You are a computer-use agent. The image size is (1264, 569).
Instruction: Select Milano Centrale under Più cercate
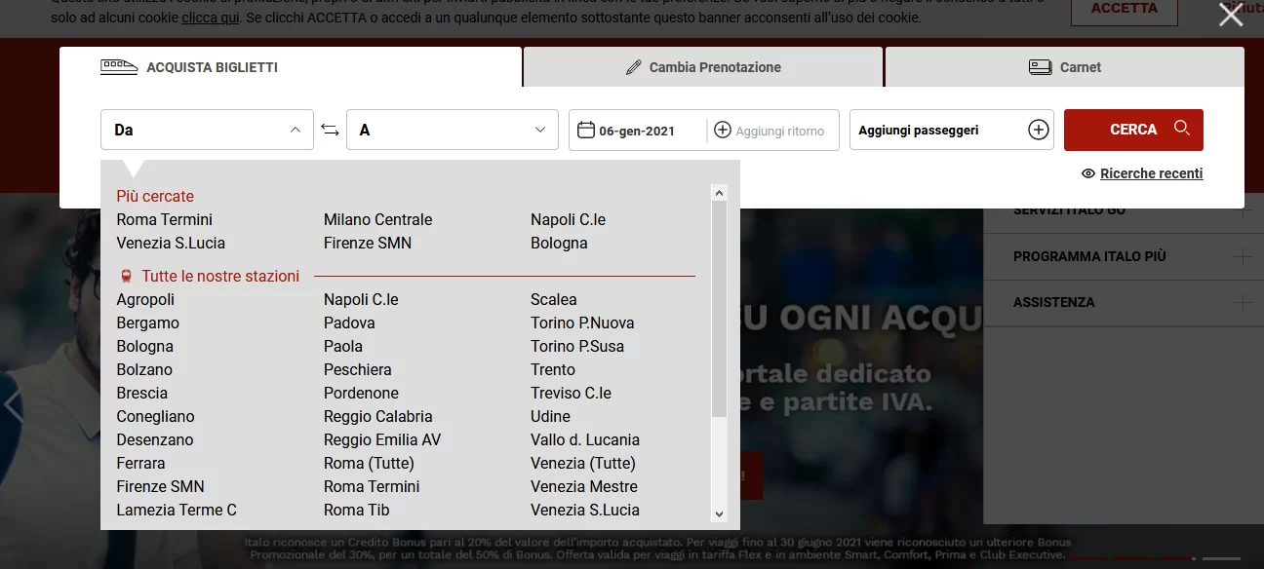[x=377, y=219]
